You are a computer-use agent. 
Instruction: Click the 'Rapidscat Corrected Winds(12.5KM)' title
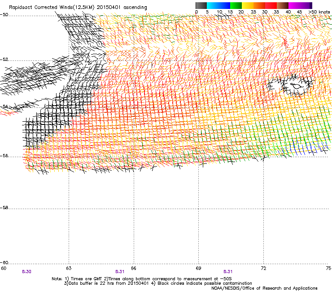pyautogui.click(x=52, y=7)
